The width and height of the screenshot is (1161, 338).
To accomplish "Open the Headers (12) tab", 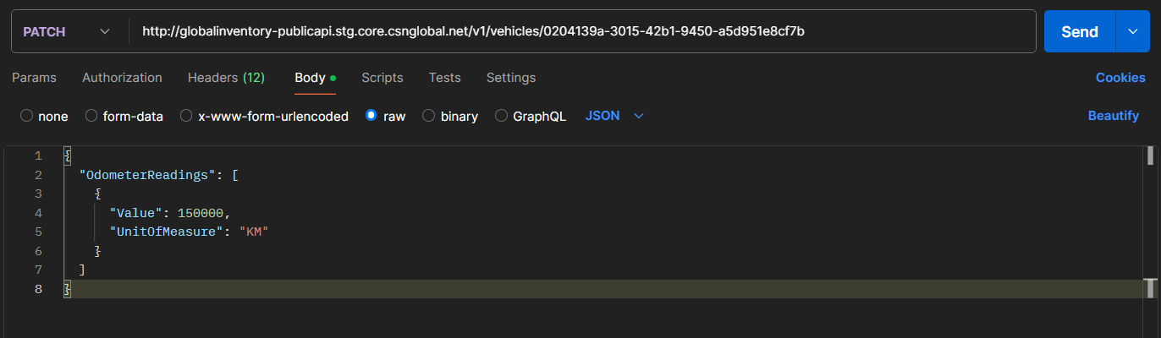I will point(226,78).
